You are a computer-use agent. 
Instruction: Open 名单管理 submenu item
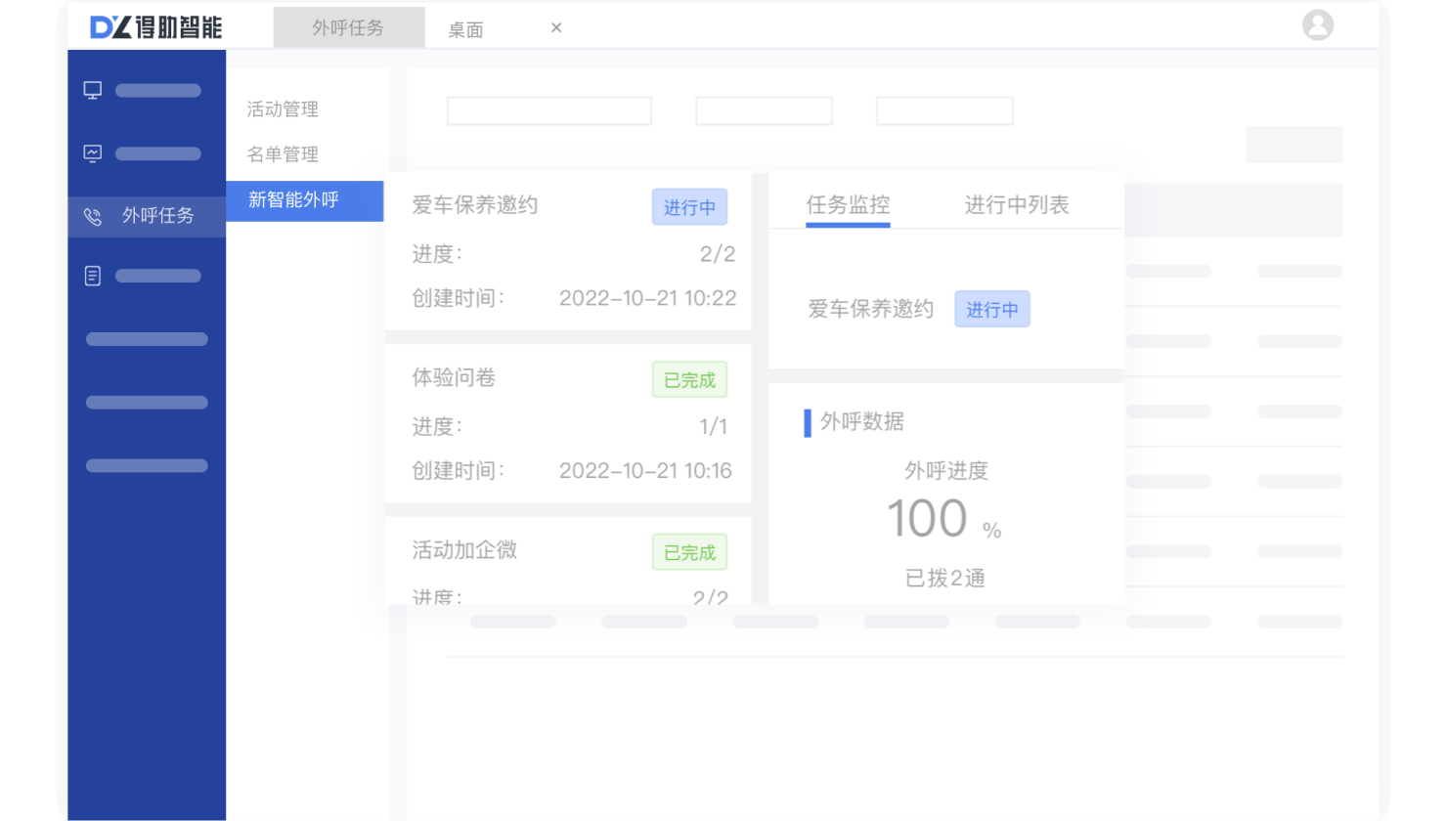pos(283,154)
